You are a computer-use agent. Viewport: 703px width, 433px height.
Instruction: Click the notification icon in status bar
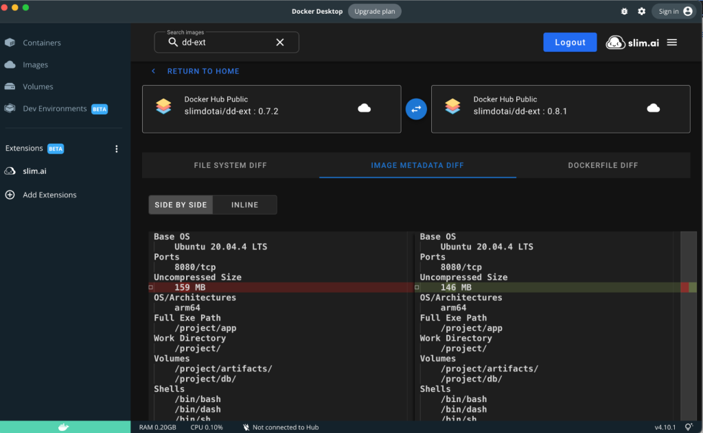pyautogui.click(x=689, y=428)
